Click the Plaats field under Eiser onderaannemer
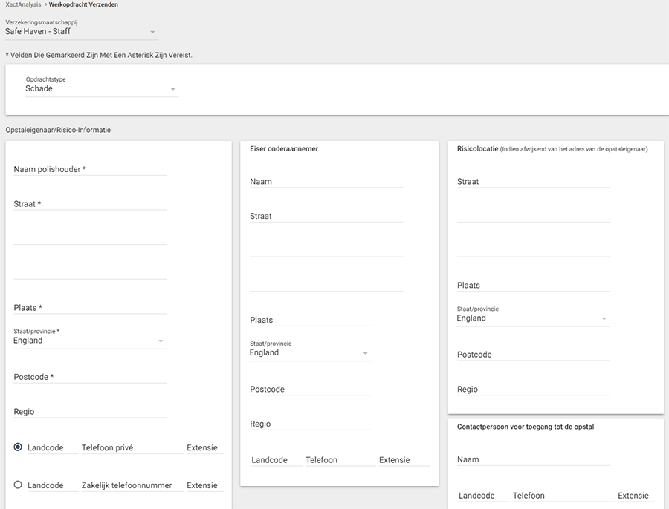669x509 pixels. [x=311, y=320]
